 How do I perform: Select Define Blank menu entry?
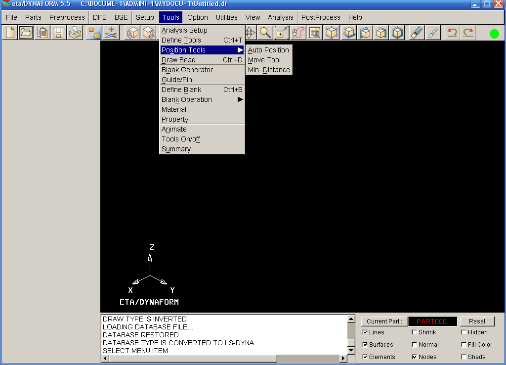[202, 90]
